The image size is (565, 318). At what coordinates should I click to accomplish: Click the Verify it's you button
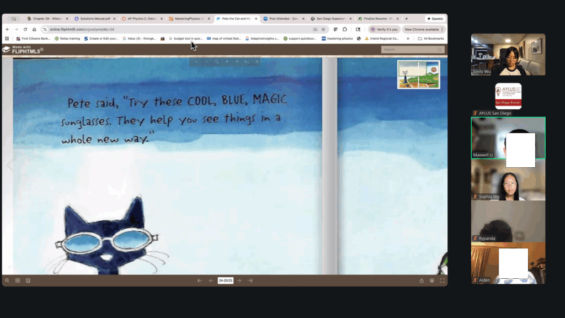[384, 29]
